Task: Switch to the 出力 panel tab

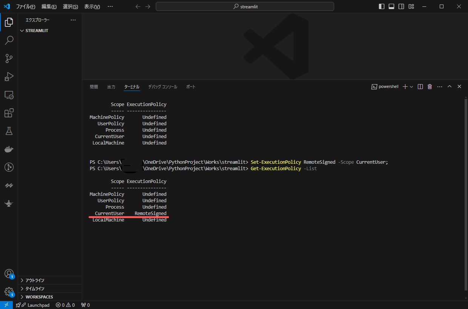Action: coord(111,87)
